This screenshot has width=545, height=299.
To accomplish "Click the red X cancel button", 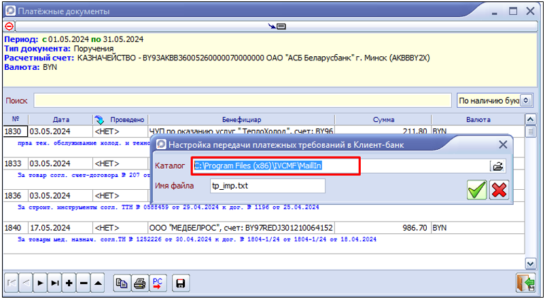I will click(499, 189).
